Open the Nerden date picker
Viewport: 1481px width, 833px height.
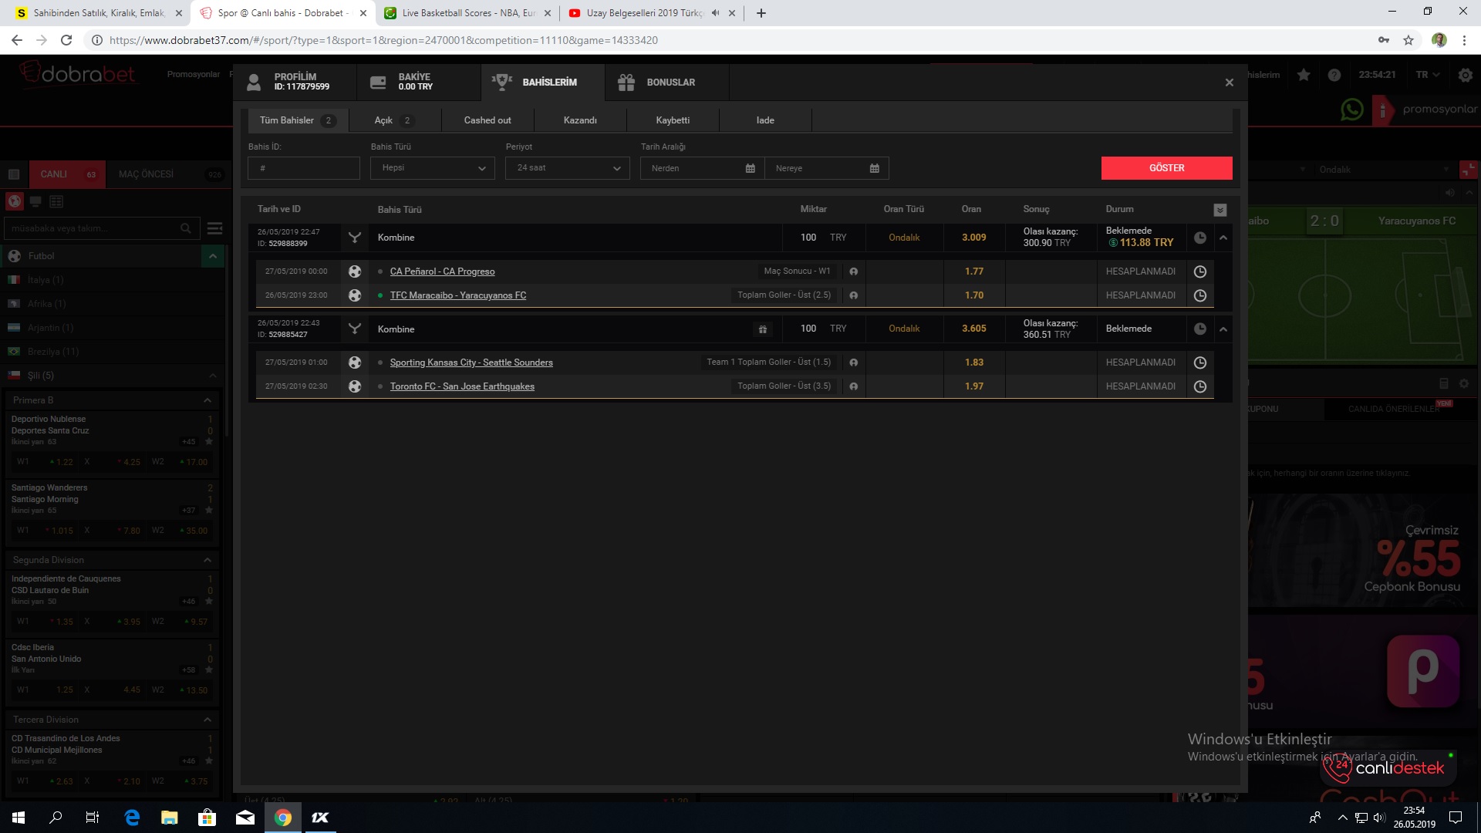pos(702,168)
